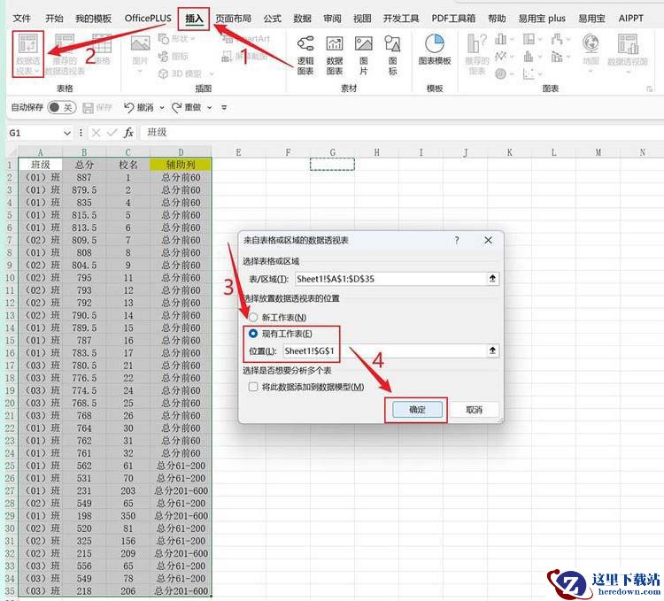
Task: Open customize quick access toolbar dropdown
Action: pyautogui.click(x=224, y=108)
